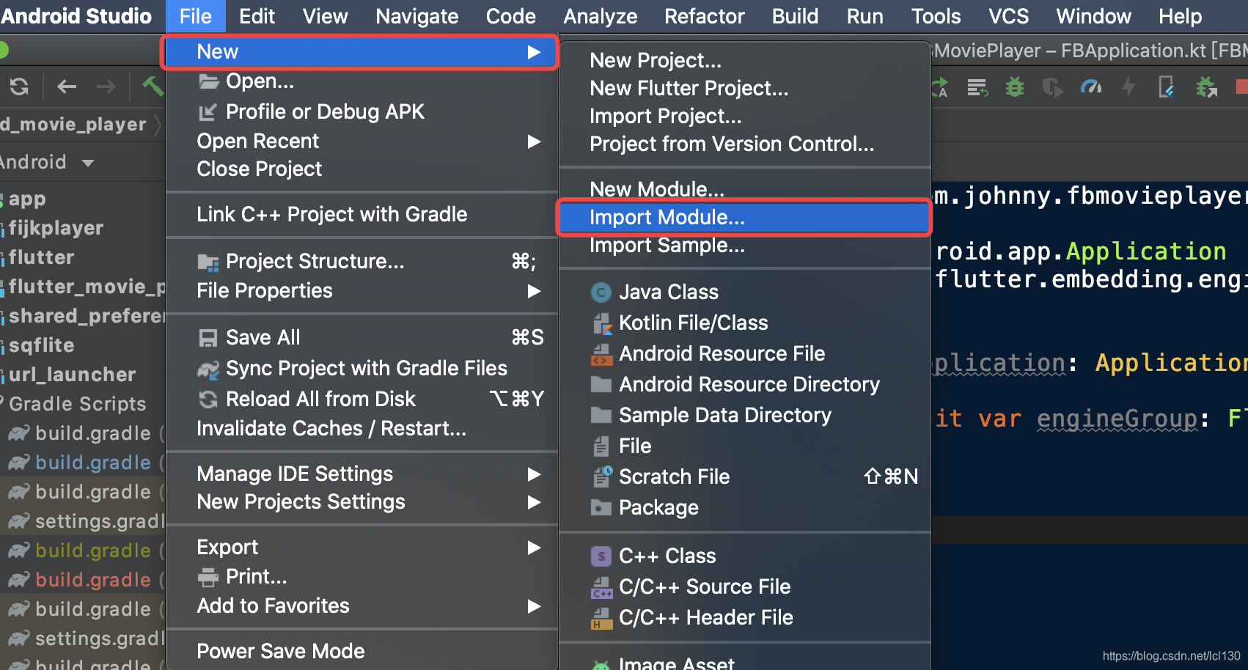Click the Flutter Attach phone icon
This screenshot has height=670, width=1248.
(1166, 87)
